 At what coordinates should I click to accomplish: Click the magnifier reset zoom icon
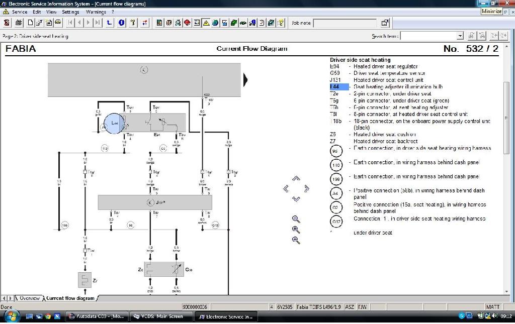click(x=296, y=219)
